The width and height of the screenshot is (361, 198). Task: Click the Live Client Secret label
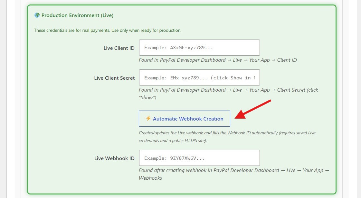114,78
